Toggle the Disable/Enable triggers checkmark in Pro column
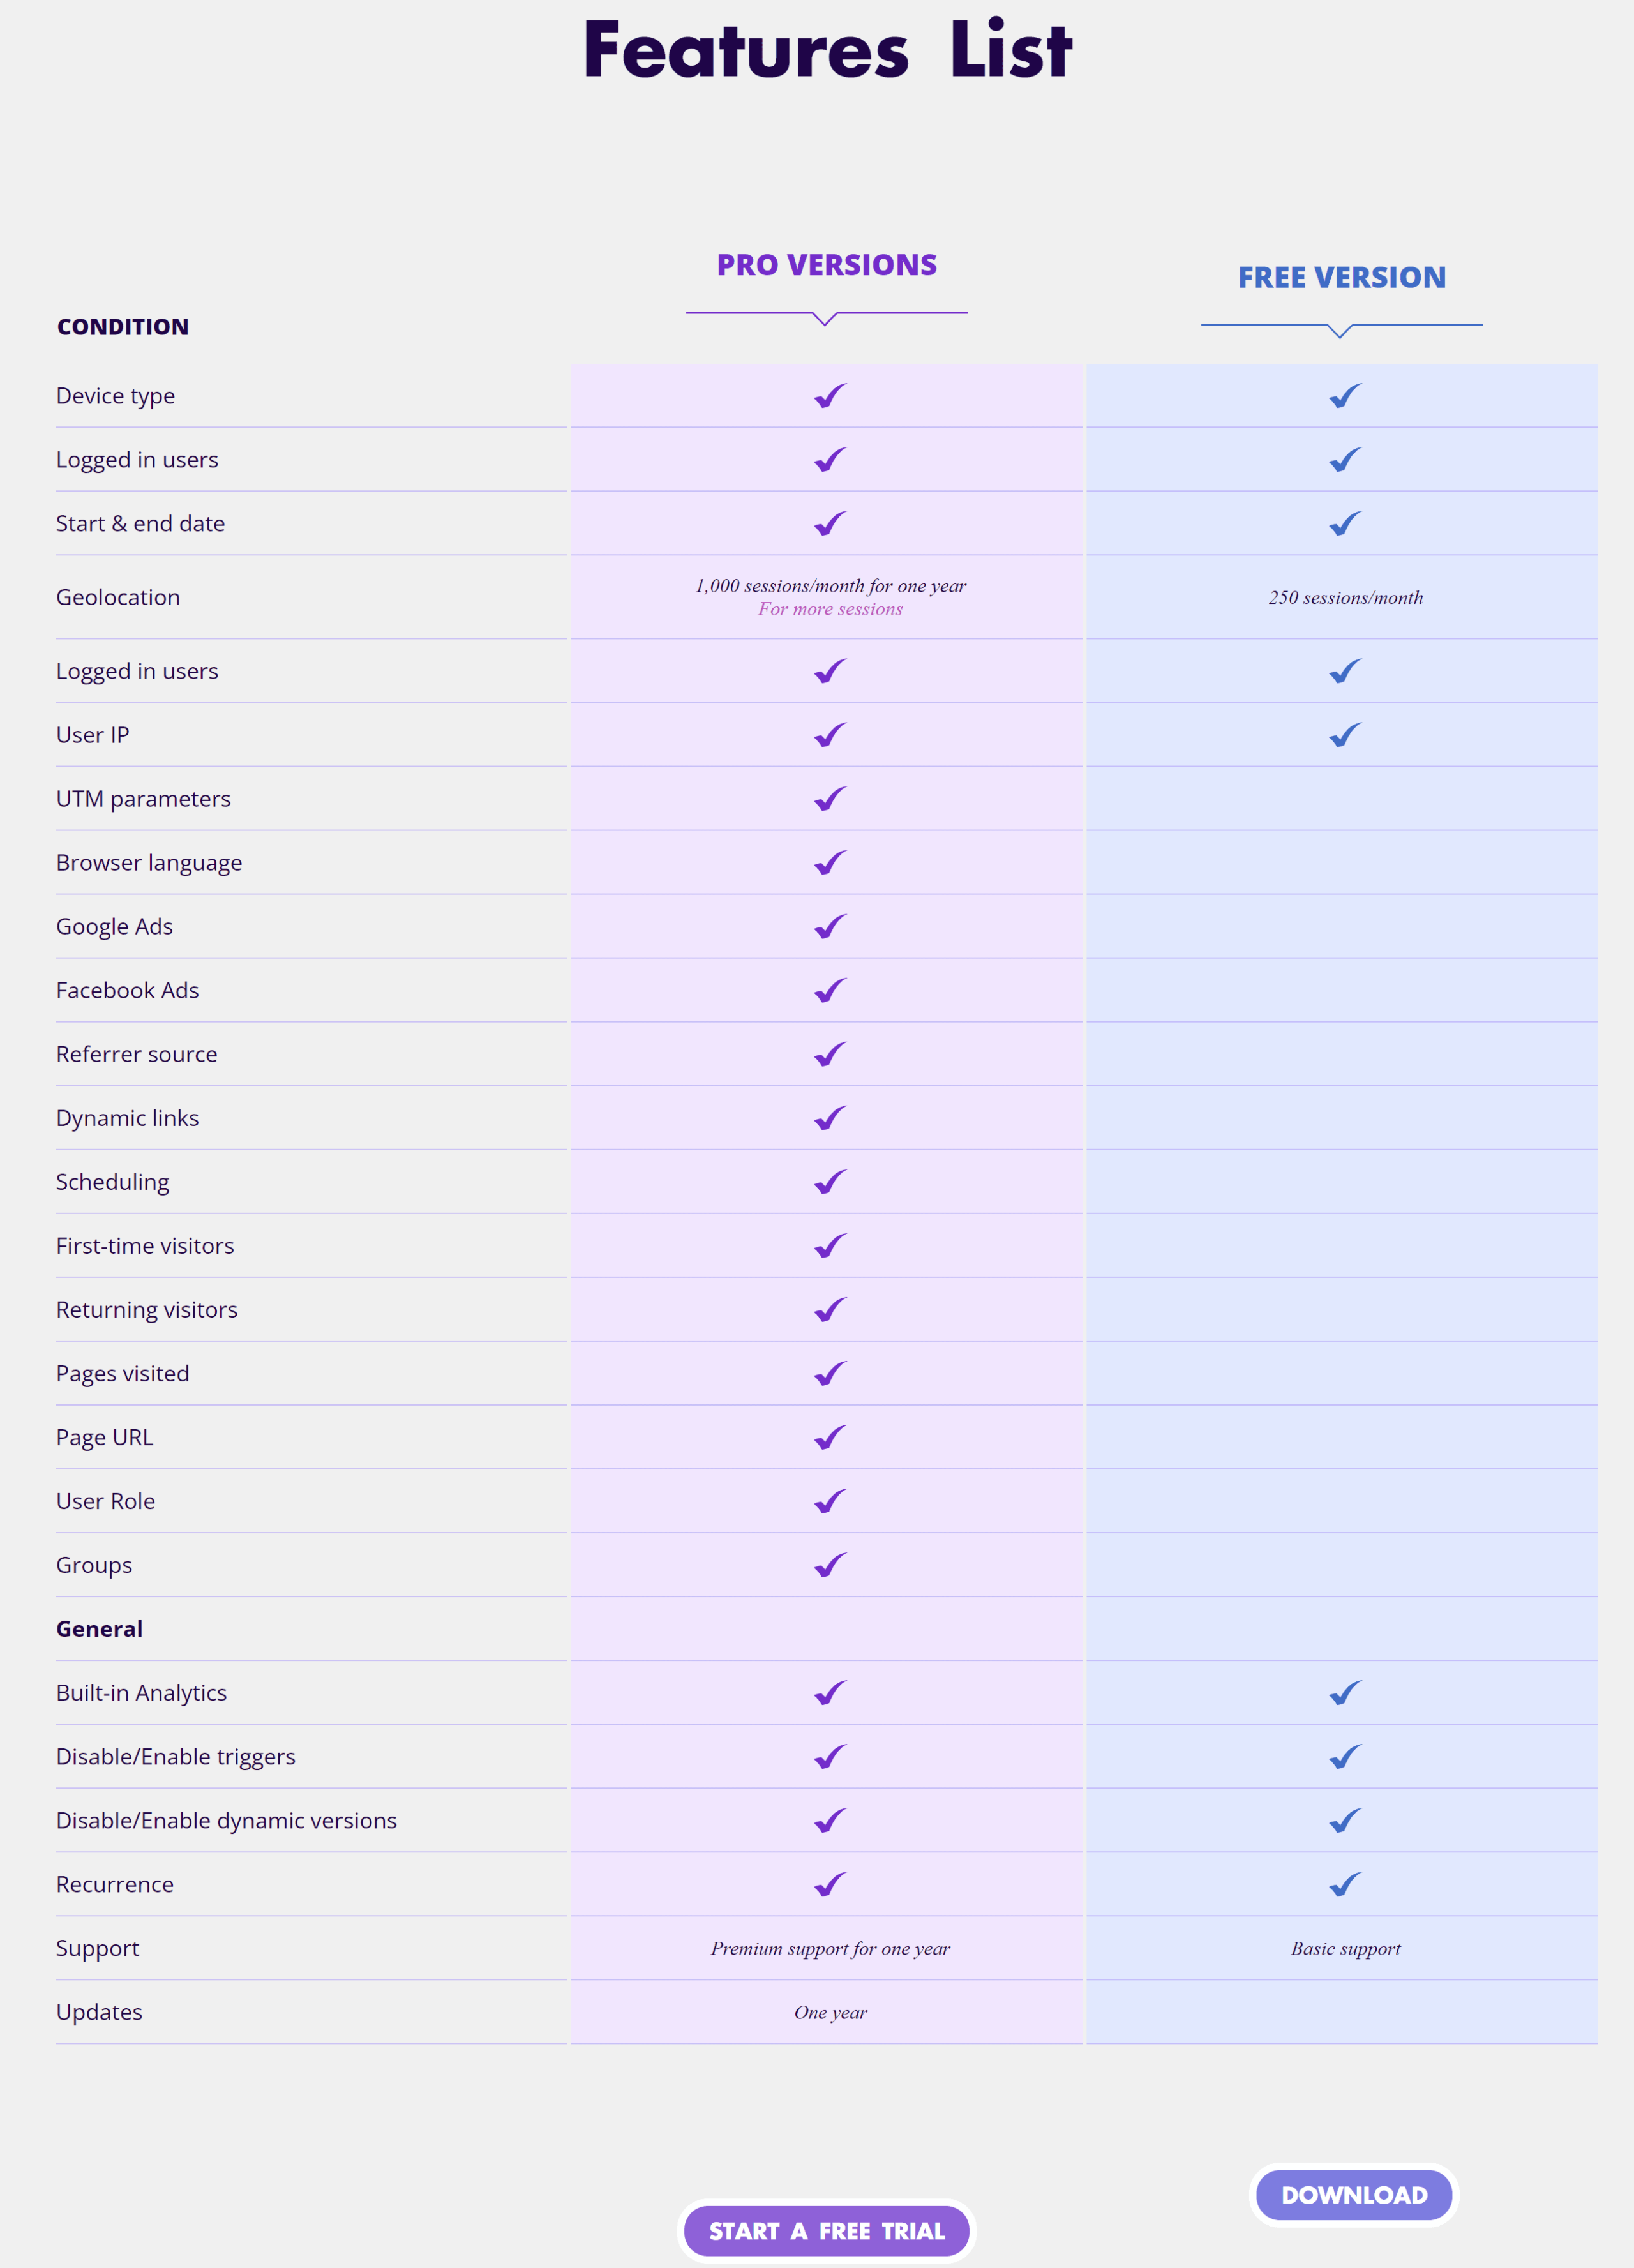 [x=827, y=1757]
